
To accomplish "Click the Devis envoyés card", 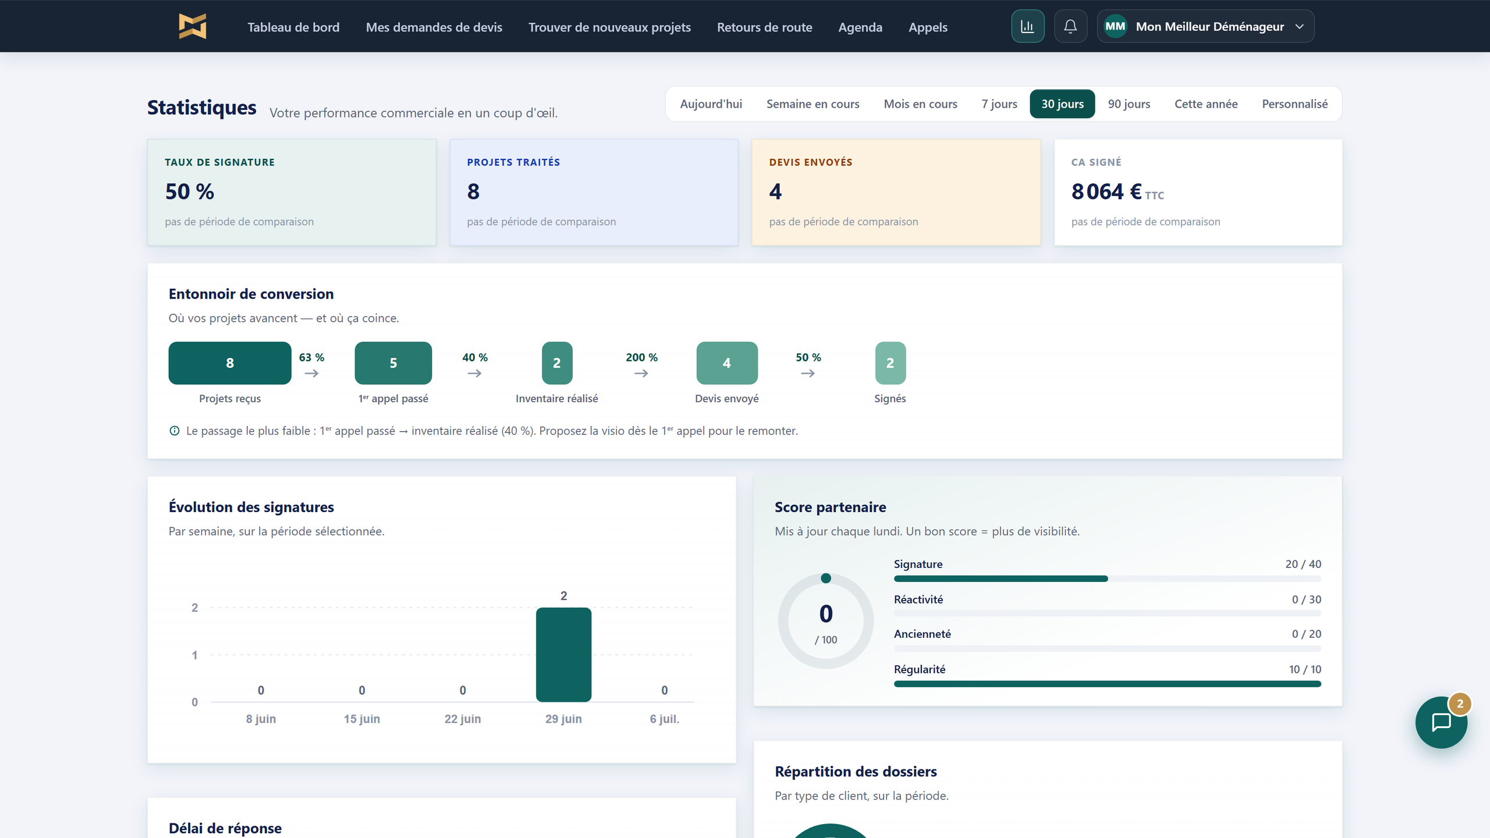I will pyautogui.click(x=896, y=192).
